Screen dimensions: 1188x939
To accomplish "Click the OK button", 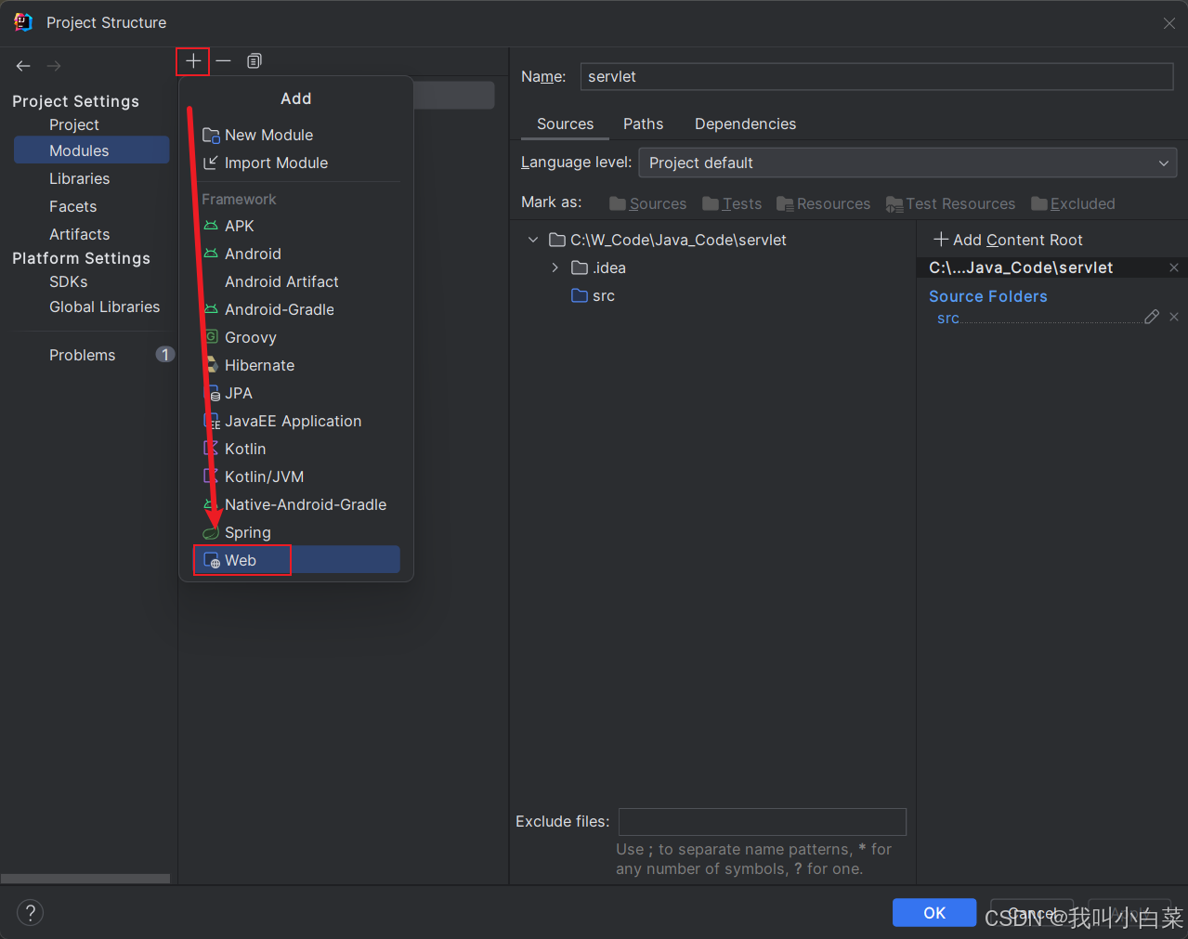I will pyautogui.click(x=934, y=913).
